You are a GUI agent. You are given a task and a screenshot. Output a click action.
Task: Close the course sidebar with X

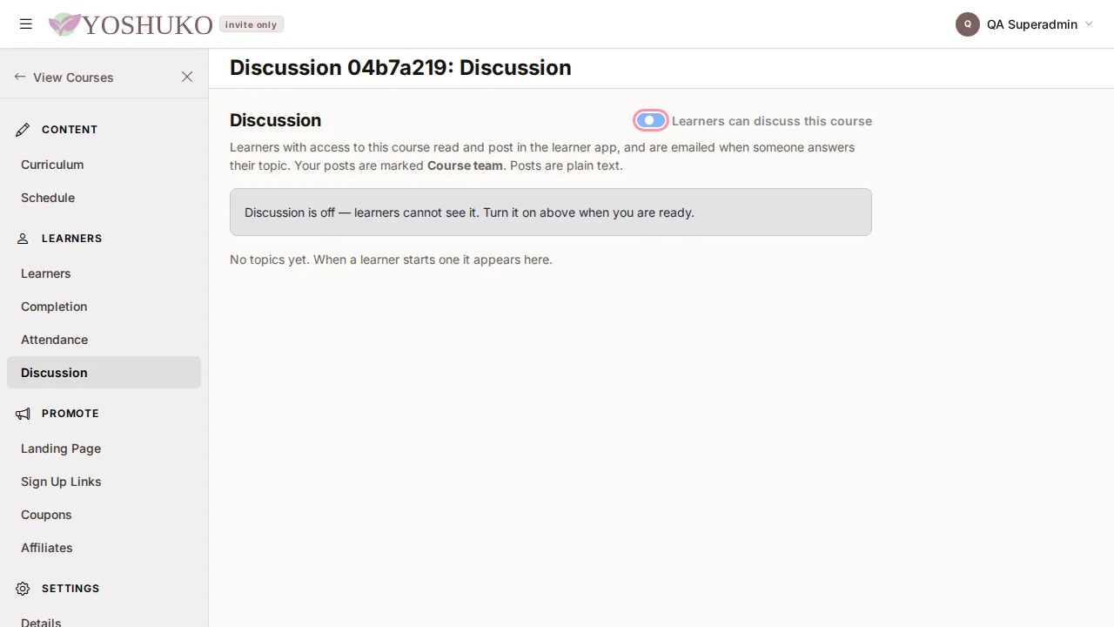pos(187,77)
